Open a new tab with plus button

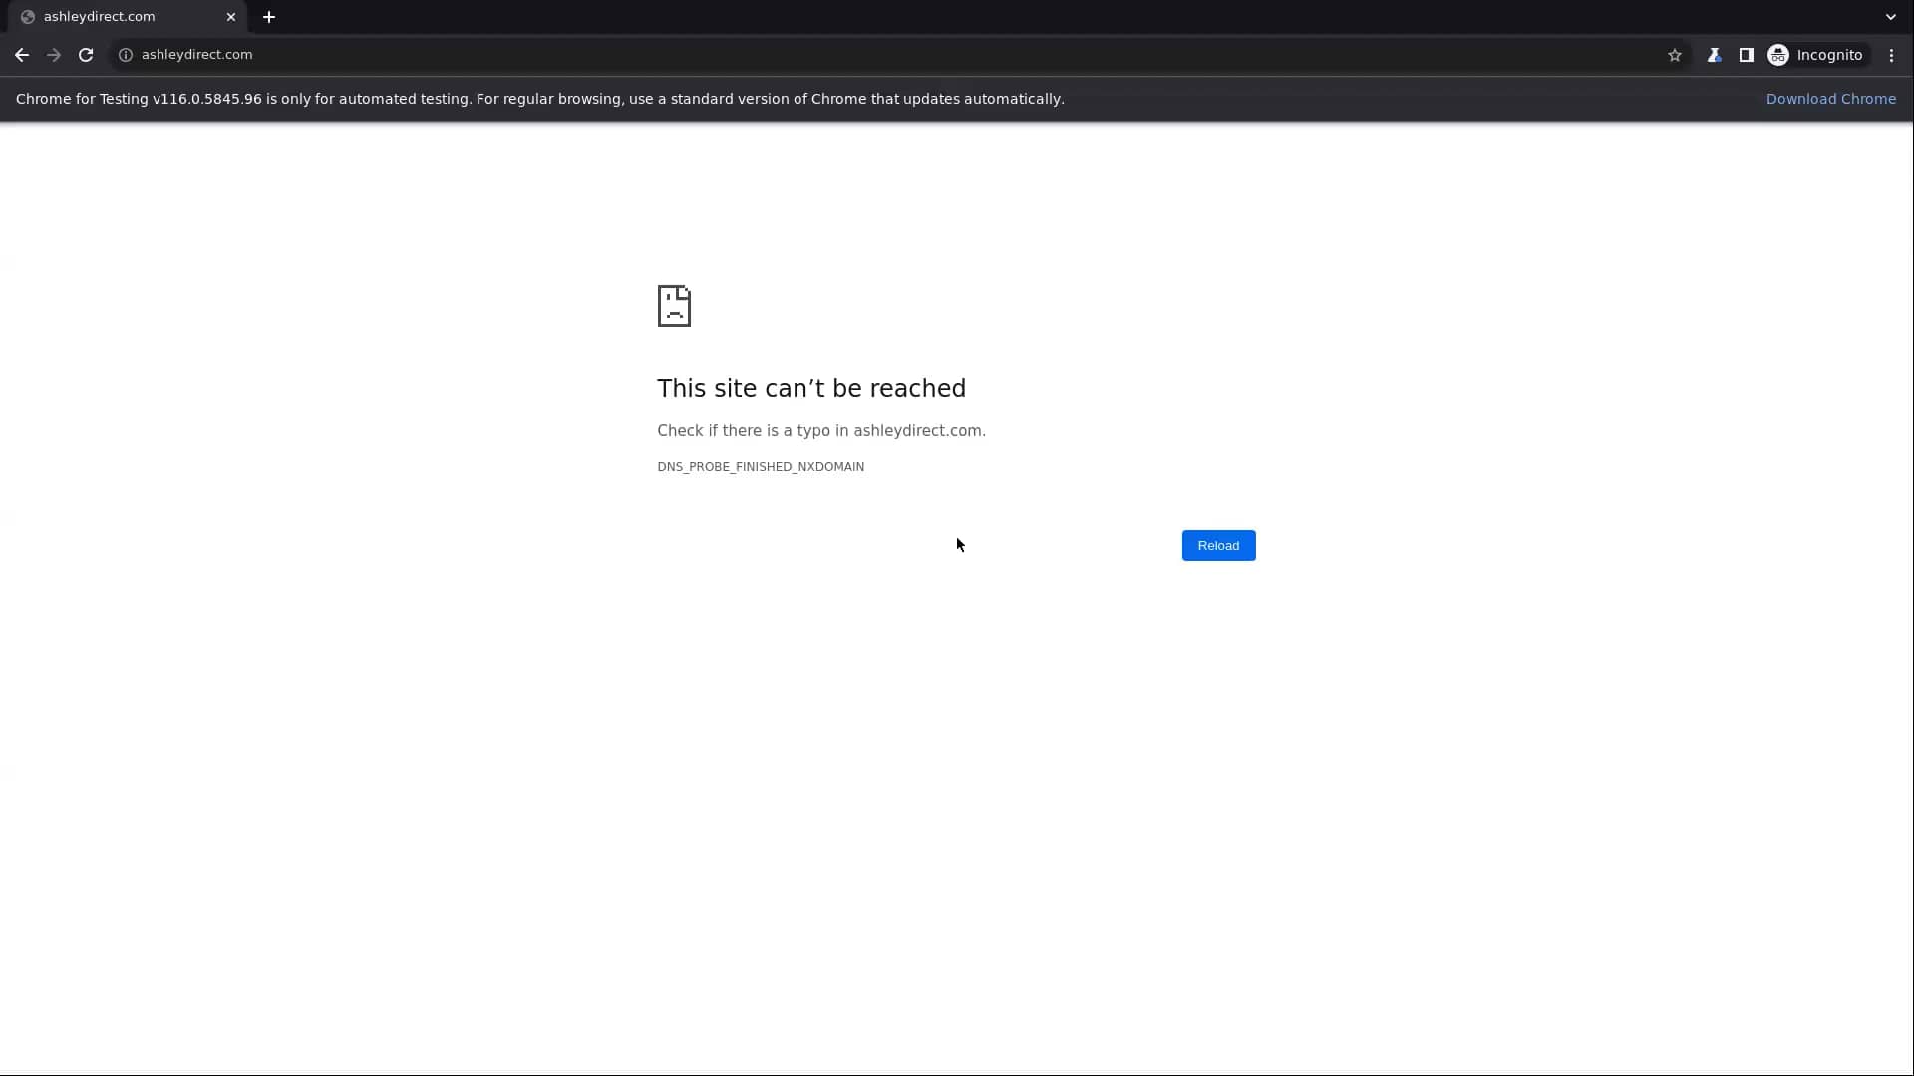click(x=269, y=17)
